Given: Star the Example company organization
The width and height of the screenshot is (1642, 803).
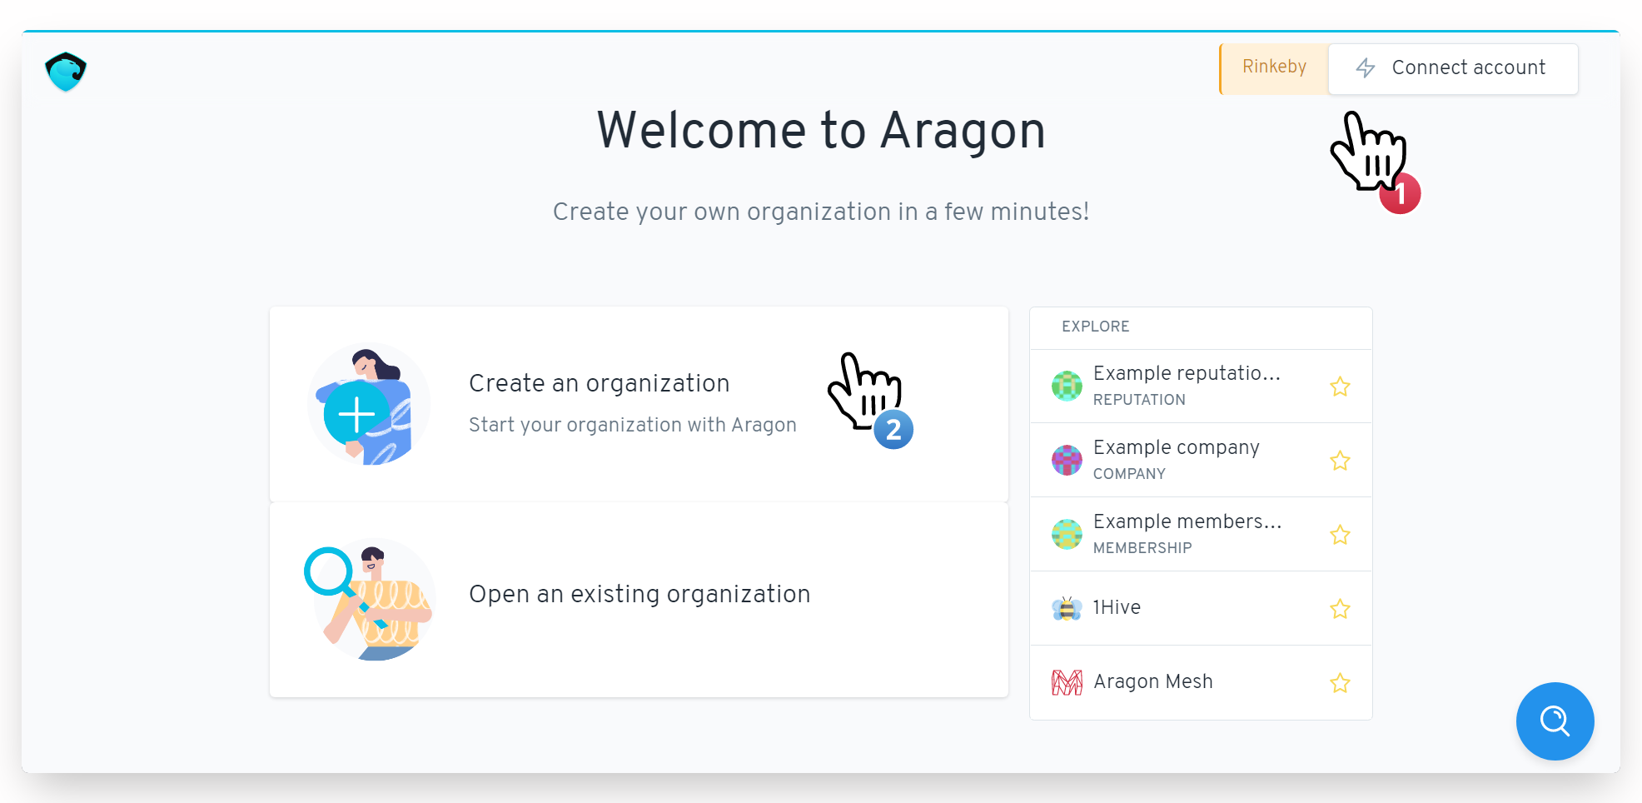Looking at the screenshot, I should tap(1340, 461).
